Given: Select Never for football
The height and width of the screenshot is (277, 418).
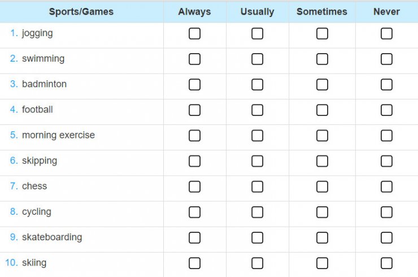Looking at the screenshot, I should pyautogui.click(x=386, y=110).
